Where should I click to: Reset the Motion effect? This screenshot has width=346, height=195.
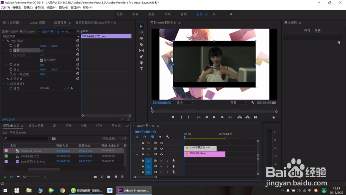tap(78, 41)
